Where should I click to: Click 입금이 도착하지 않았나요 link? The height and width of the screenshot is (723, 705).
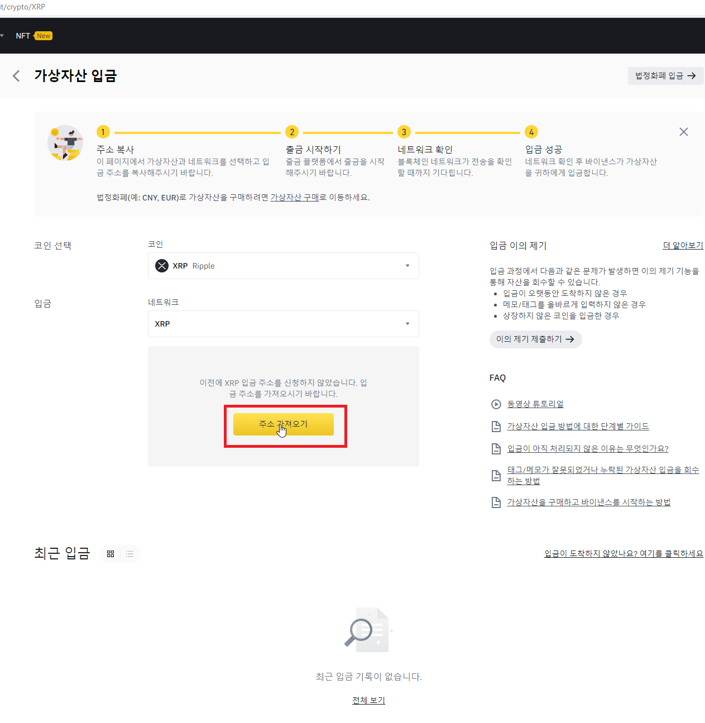[624, 553]
